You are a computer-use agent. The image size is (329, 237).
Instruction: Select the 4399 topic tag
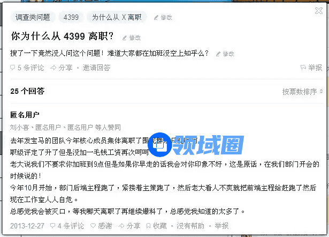click(x=71, y=17)
